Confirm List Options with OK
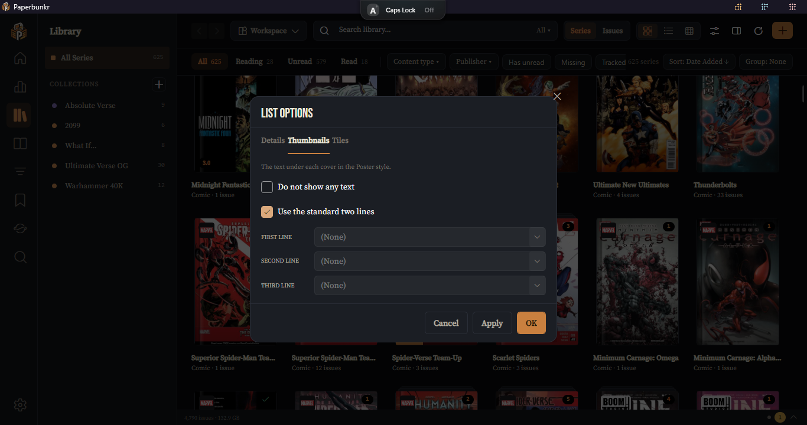This screenshot has width=807, height=425. (x=531, y=323)
